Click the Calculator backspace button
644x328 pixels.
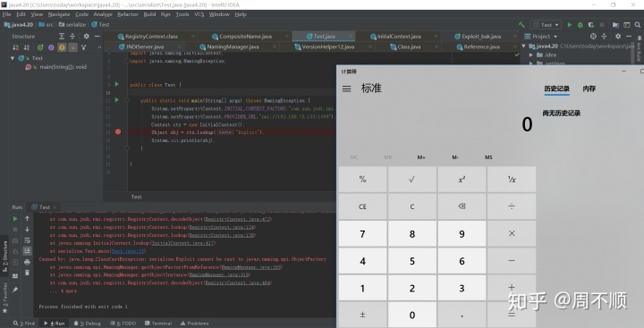(462, 206)
